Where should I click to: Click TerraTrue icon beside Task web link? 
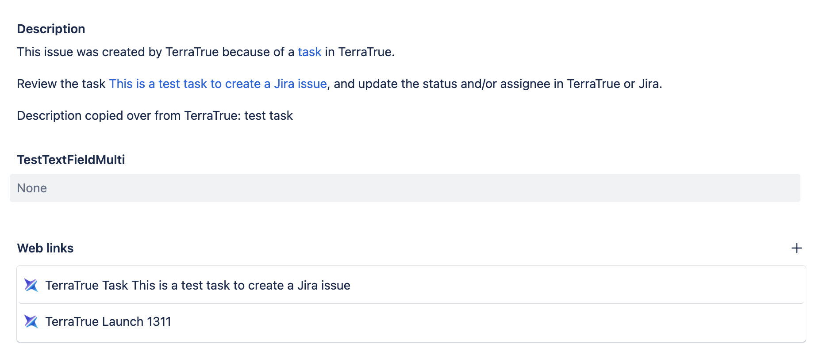click(31, 285)
